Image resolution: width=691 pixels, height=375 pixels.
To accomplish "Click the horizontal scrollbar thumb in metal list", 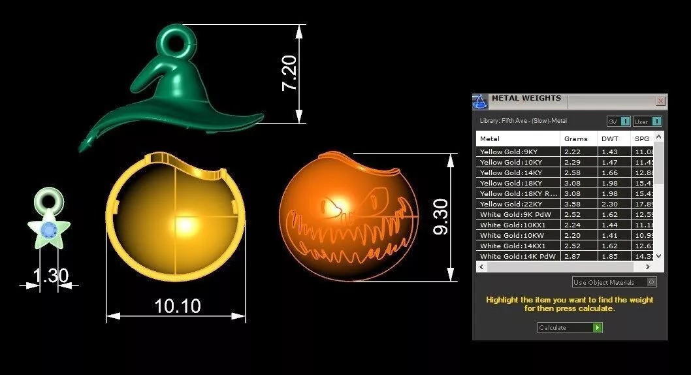I will pyautogui.click(x=560, y=267).
